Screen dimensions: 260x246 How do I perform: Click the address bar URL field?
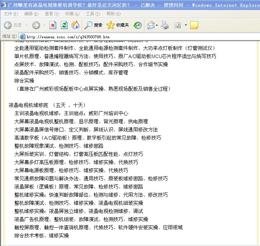[x=141, y=37]
